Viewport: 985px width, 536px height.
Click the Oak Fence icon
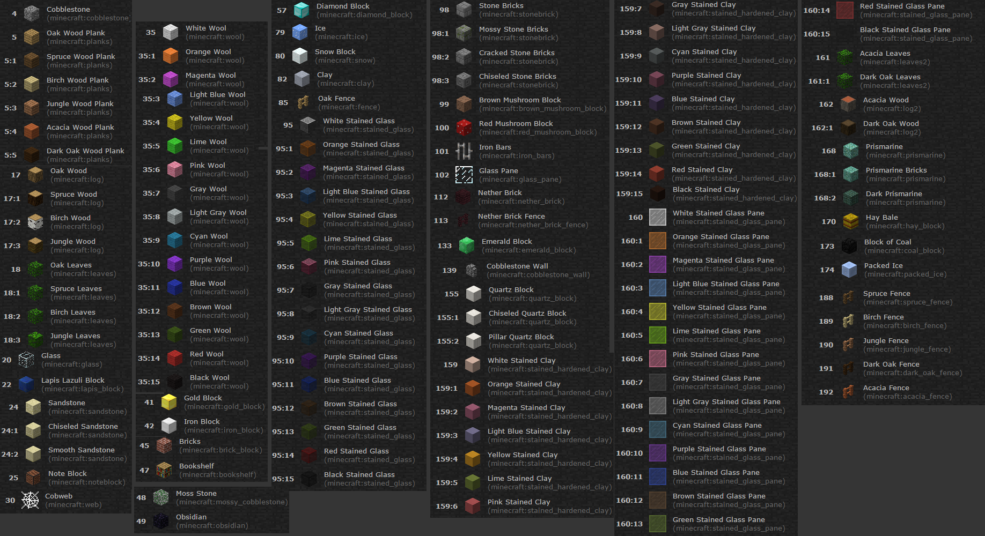point(303,102)
